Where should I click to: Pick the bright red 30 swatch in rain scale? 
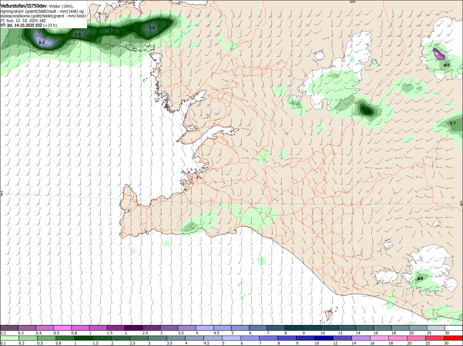tap(454, 338)
